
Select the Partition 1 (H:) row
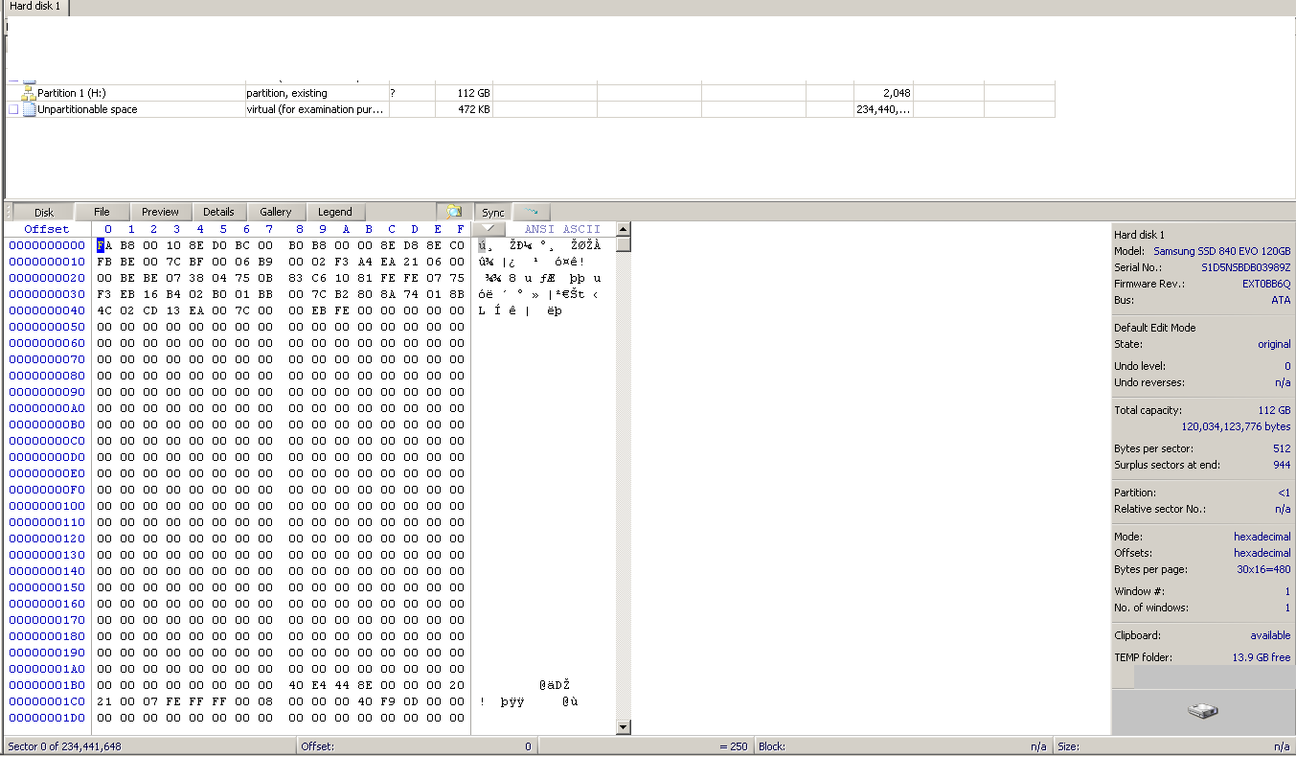click(531, 93)
